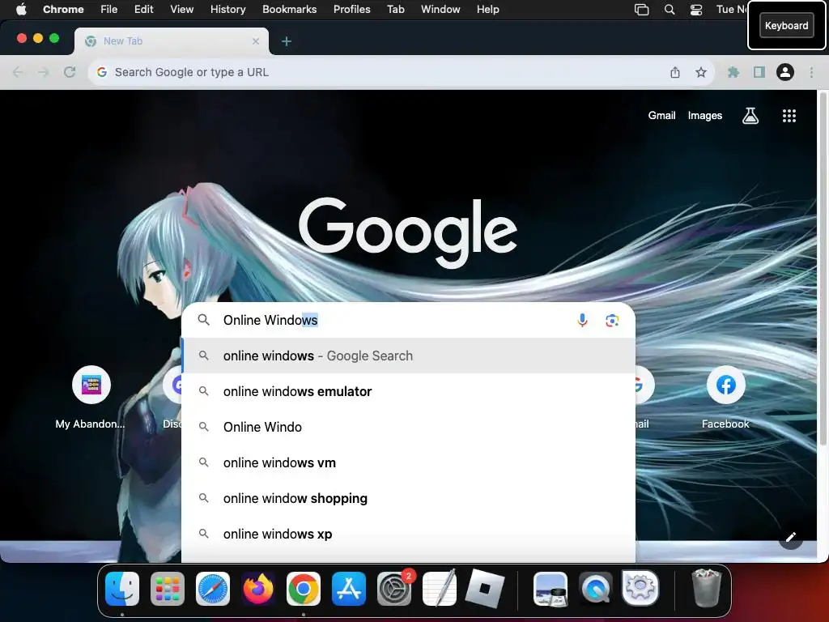The image size is (829, 622).
Task: Bookmark this tab with star icon
Action: coord(700,72)
